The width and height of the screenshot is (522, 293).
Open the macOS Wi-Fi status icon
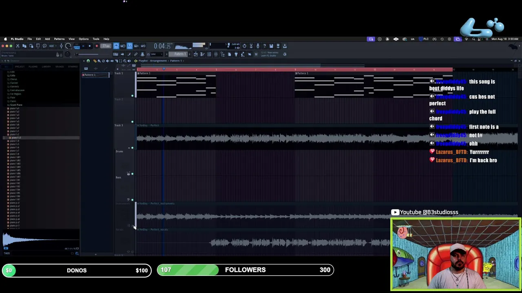pos(467,39)
